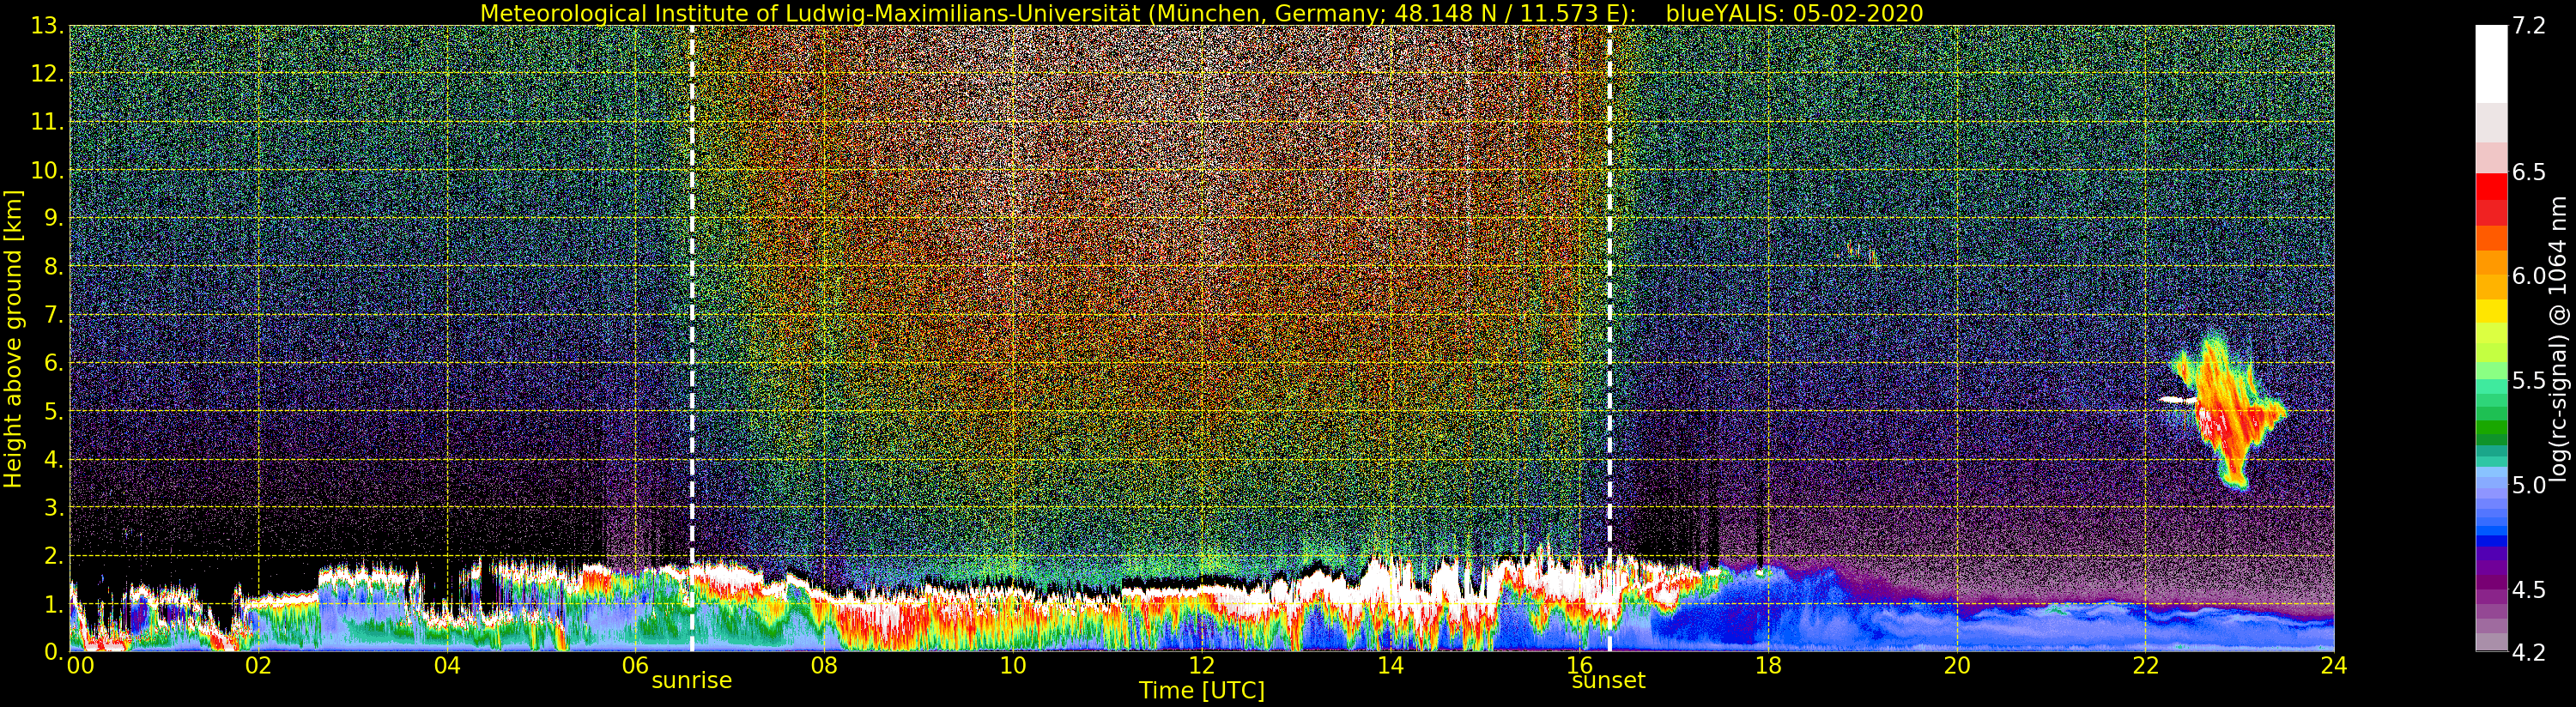Click the '0.' height axis tick label
This screenshot has width=2576, height=707.
pyautogui.click(x=53, y=651)
